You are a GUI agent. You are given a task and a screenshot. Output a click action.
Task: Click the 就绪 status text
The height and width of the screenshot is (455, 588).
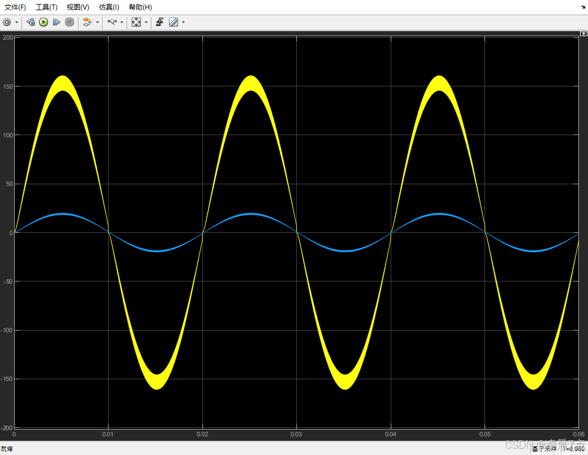point(7,449)
